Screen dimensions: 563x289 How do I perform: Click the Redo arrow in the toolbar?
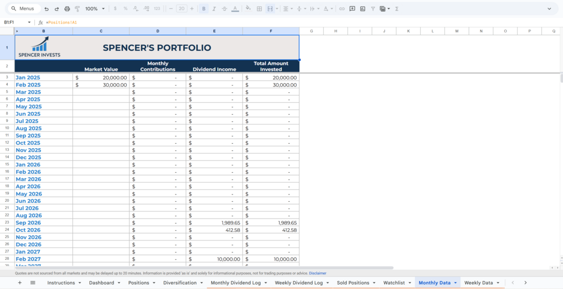57,8
